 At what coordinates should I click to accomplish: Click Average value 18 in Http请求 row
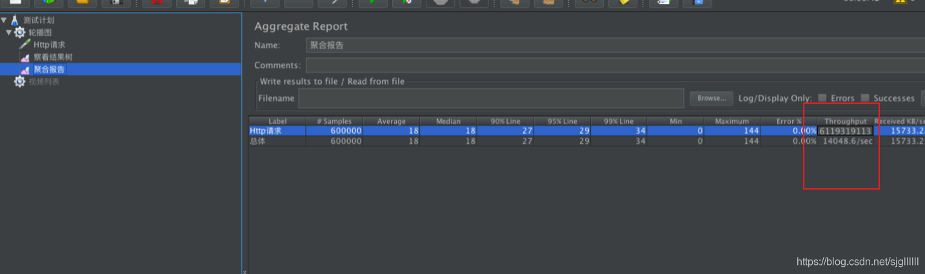coord(392,131)
